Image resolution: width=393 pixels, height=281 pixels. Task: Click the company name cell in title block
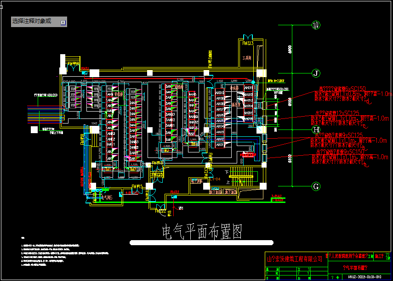295,259
